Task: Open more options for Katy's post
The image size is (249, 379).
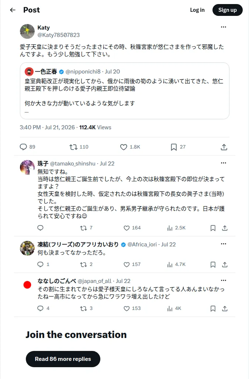Action: coord(224,27)
